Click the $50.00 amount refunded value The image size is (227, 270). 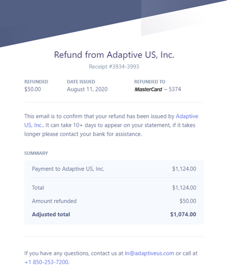click(188, 201)
